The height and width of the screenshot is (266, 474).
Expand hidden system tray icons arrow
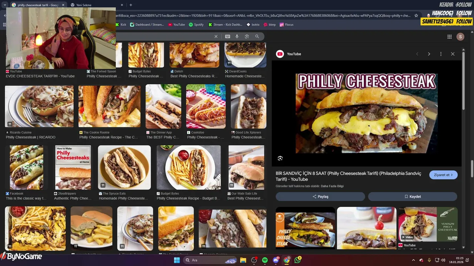[413, 260]
